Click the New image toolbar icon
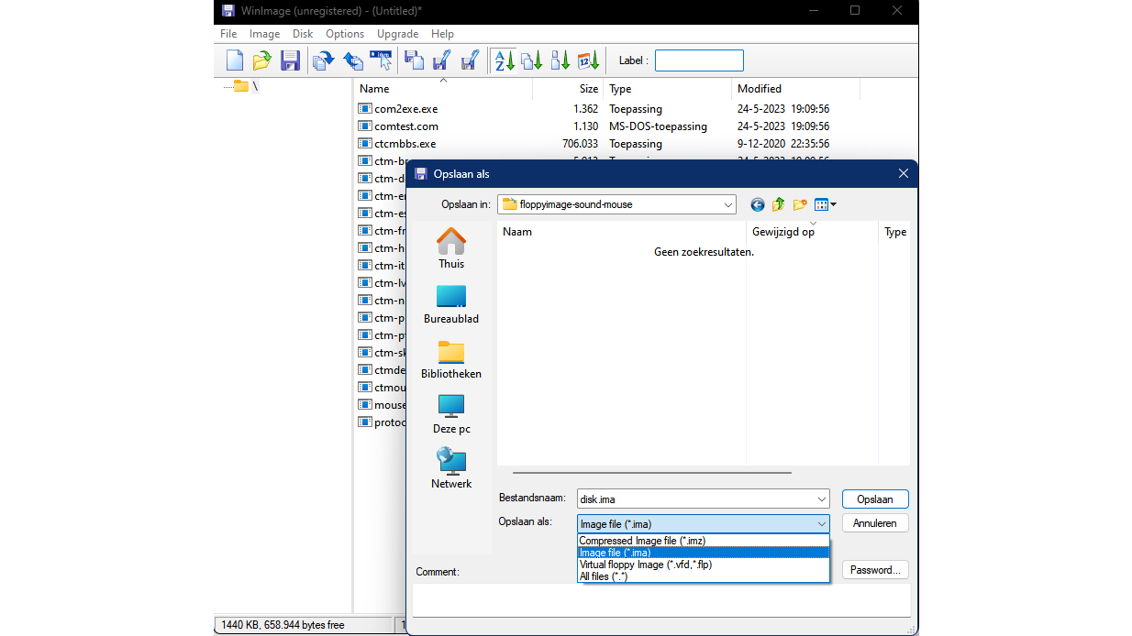 [235, 60]
